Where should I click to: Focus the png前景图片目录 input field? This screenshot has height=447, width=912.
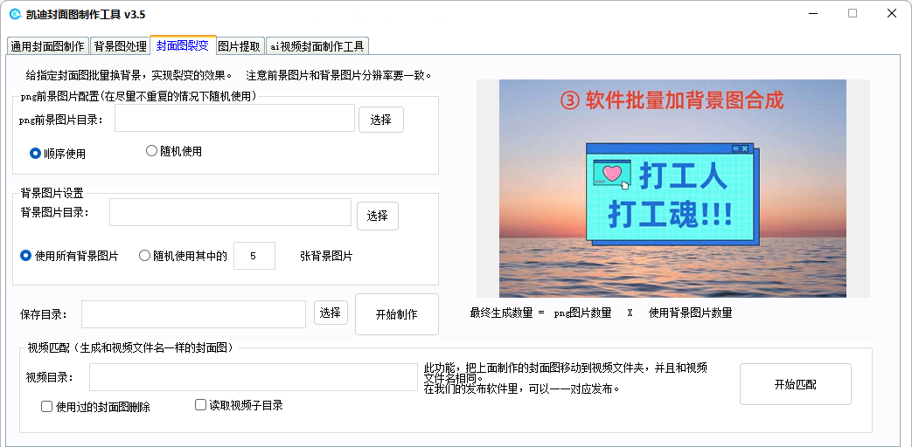coord(234,119)
